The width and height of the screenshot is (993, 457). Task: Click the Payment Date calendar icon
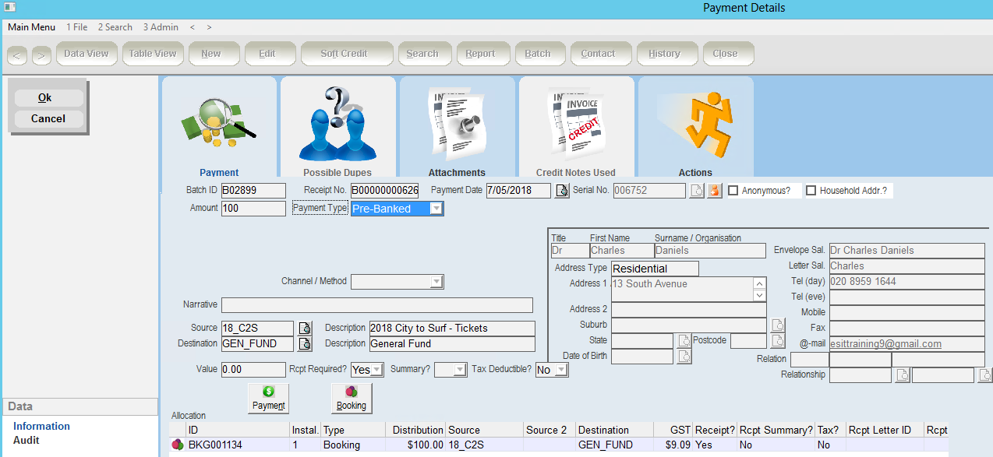562,191
